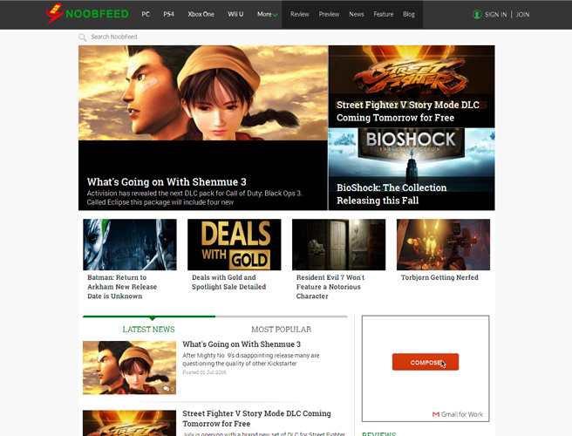
Task: Open Shenmue thumbnail in Latest News list
Action: [130, 367]
